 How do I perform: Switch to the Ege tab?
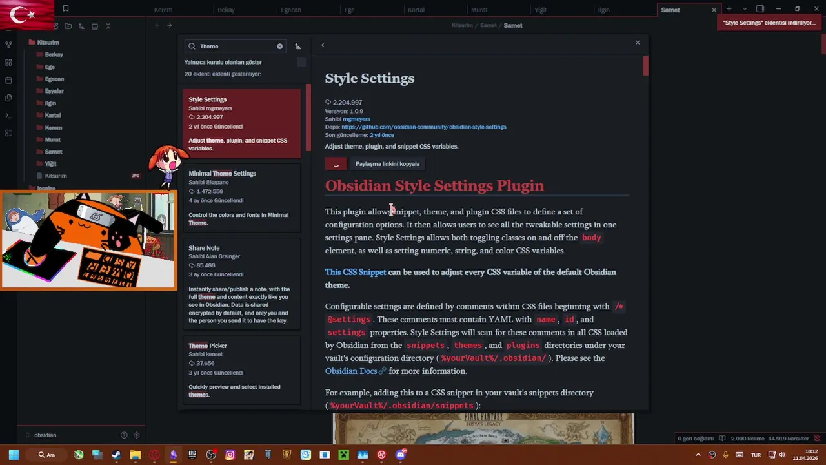tap(349, 10)
